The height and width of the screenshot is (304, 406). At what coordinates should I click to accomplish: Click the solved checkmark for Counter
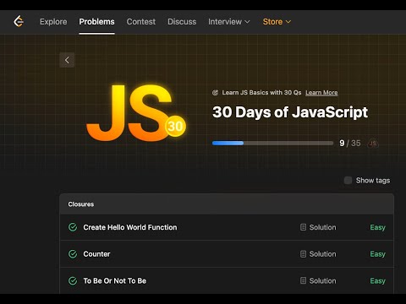click(x=73, y=254)
